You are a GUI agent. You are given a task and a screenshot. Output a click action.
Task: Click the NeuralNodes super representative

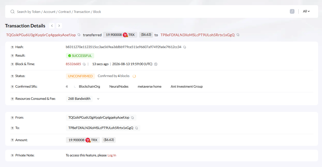(x=119, y=87)
